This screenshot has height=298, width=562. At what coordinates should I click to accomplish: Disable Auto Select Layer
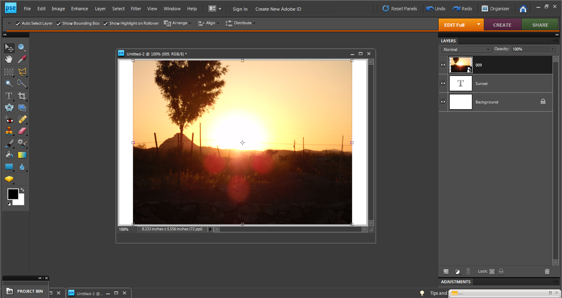click(x=18, y=23)
